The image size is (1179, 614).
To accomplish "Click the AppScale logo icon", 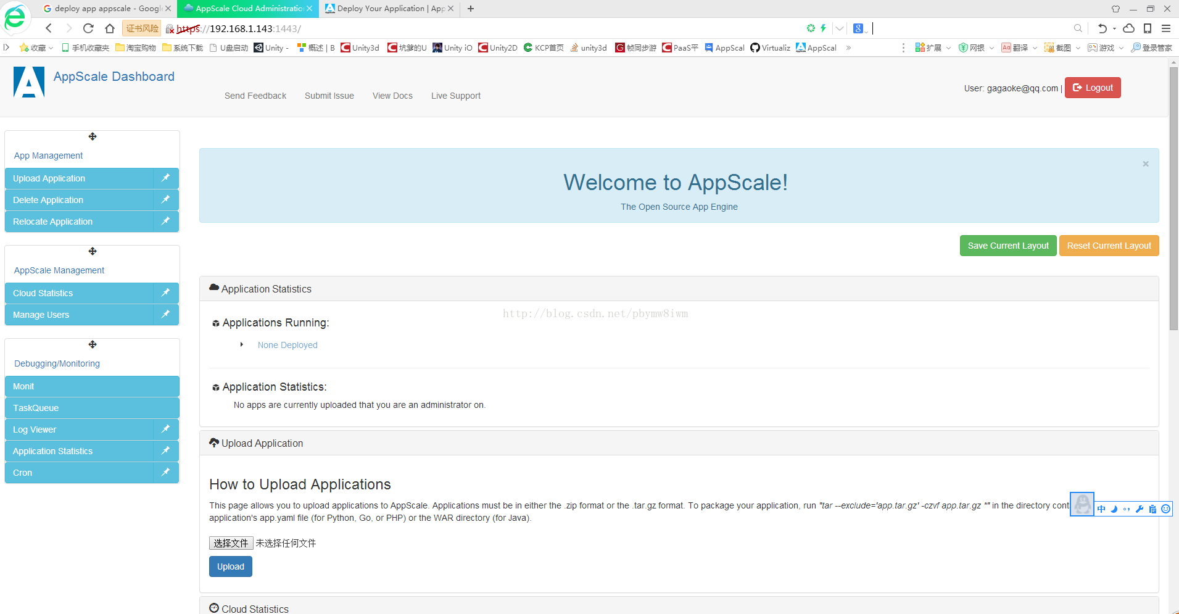I will point(29,82).
